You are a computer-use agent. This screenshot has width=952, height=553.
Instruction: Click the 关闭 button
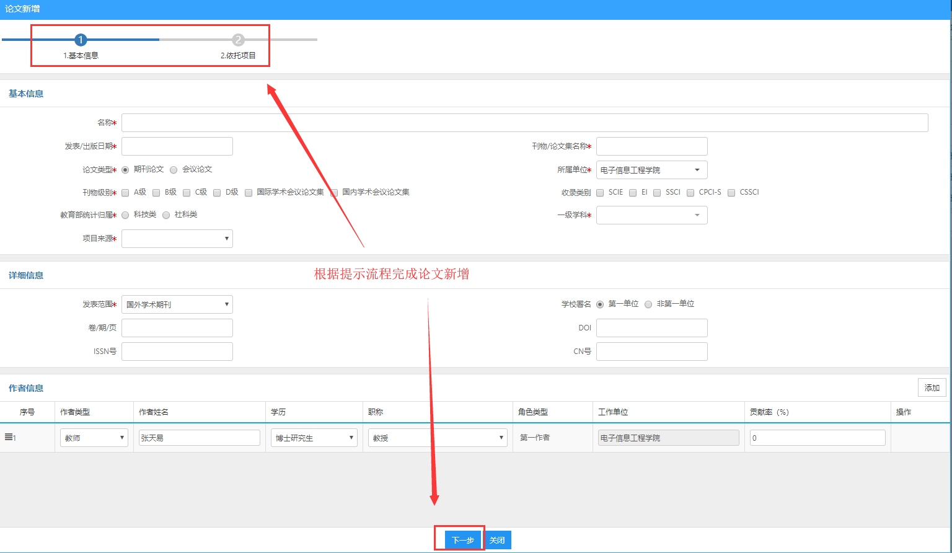point(497,540)
